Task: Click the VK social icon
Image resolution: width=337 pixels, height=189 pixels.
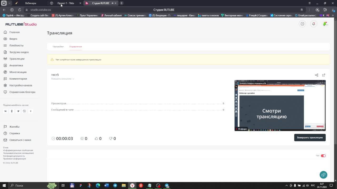Action: [x=5, y=111]
